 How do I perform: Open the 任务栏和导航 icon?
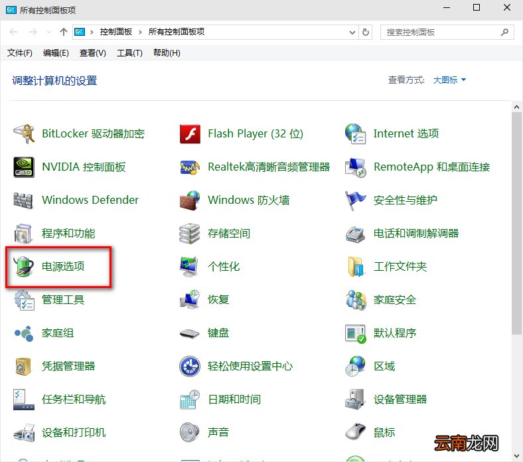[24, 400]
